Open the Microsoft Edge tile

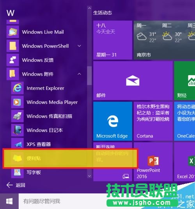(113, 121)
